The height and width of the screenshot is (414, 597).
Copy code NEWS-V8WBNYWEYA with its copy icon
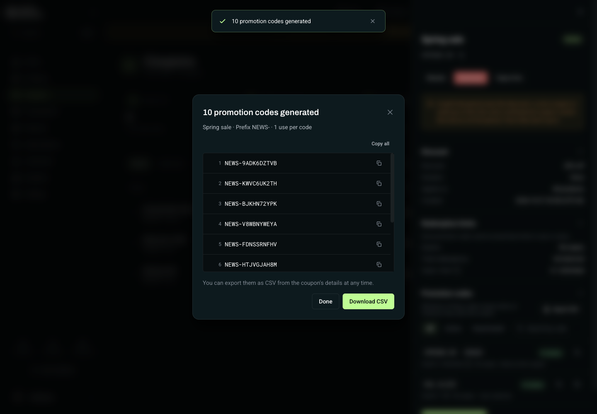379,224
